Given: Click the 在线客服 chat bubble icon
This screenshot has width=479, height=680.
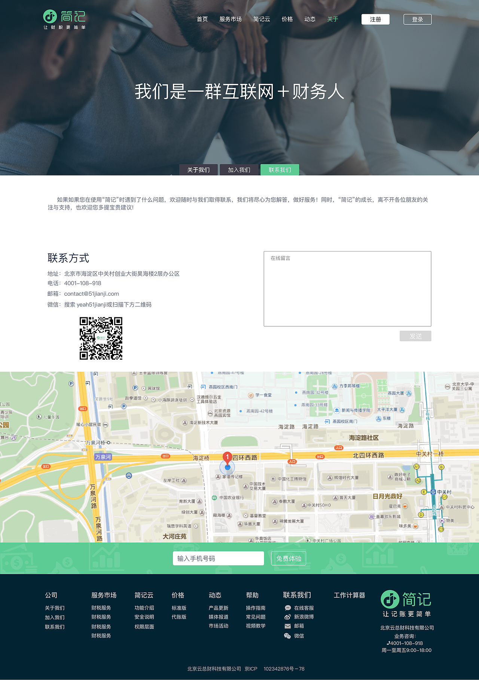Looking at the screenshot, I should [288, 608].
